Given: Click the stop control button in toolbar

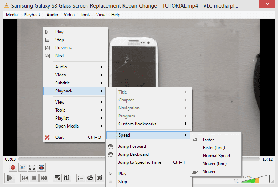Looking at the screenshot, I should coord(34,178).
